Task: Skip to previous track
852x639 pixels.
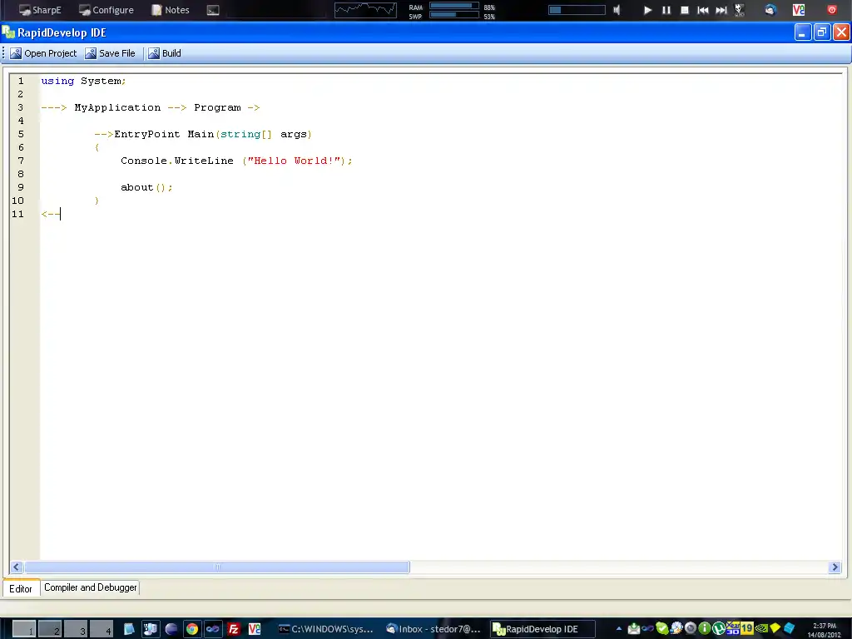Action: click(x=702, y=10)
